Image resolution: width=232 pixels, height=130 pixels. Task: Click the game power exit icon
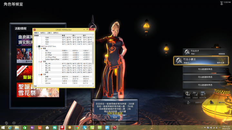(x=6, y=123)
